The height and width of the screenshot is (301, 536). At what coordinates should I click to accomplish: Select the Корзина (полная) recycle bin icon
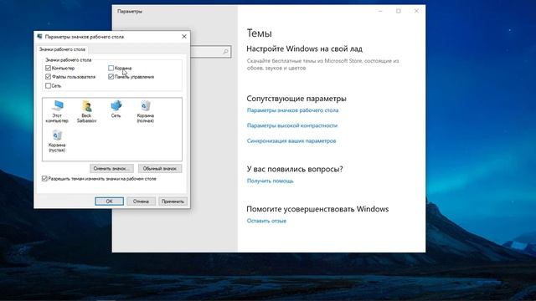point(145,111)
